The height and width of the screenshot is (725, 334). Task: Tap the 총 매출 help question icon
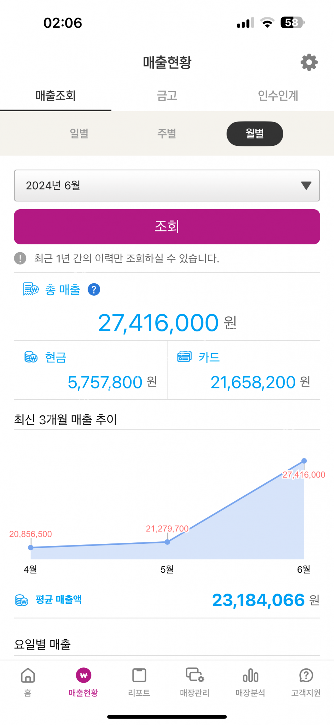94,289
